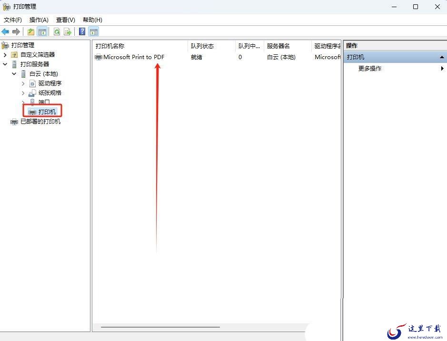Click the Microsoft Print to PDF printer icon
Image resolution: width=447 pixels, height=341 pixels.
[99, 57]
